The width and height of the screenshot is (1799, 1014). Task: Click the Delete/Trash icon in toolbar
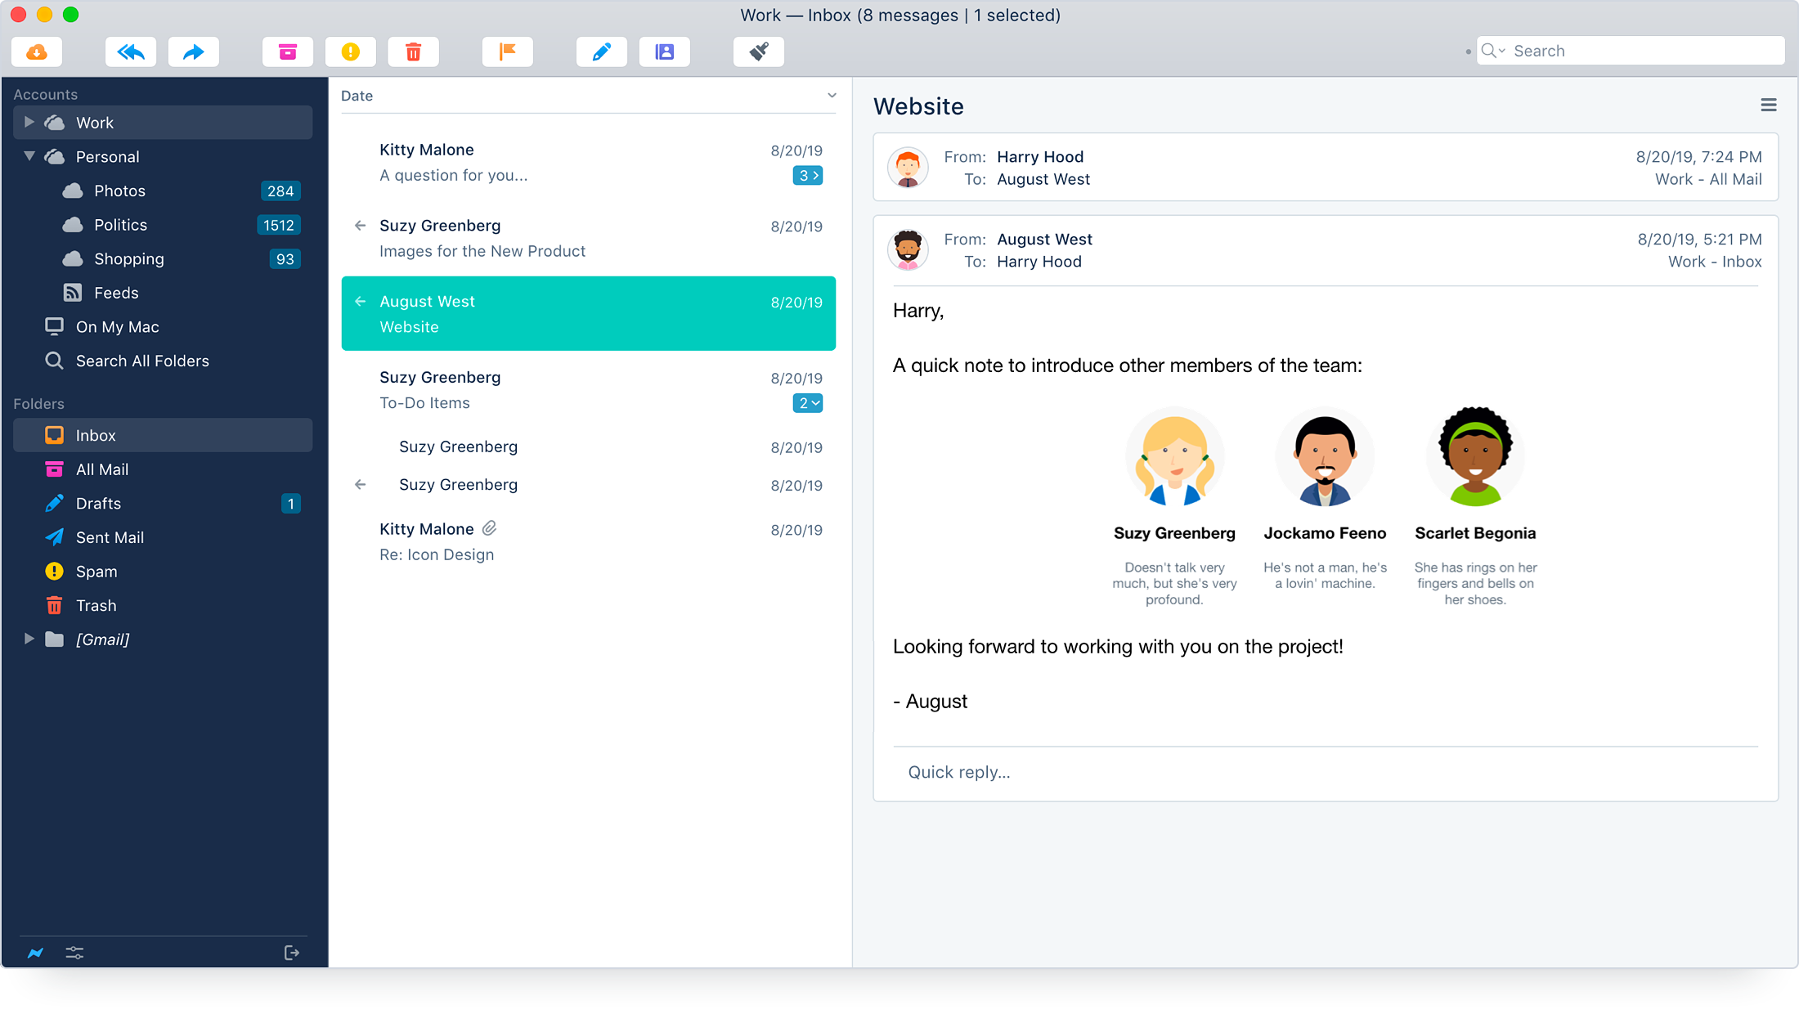click(x=414, y=51)
